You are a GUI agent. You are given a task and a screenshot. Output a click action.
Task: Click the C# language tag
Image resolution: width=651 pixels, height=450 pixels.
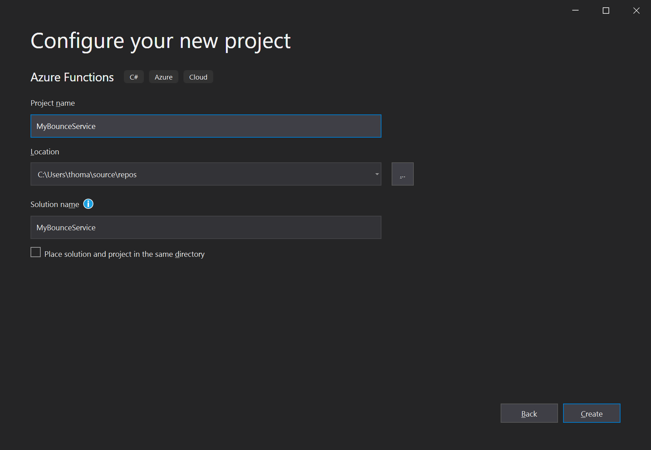[133, 77]
